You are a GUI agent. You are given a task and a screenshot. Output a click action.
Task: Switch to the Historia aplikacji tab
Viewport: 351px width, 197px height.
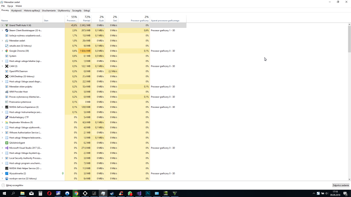[32, 11]
